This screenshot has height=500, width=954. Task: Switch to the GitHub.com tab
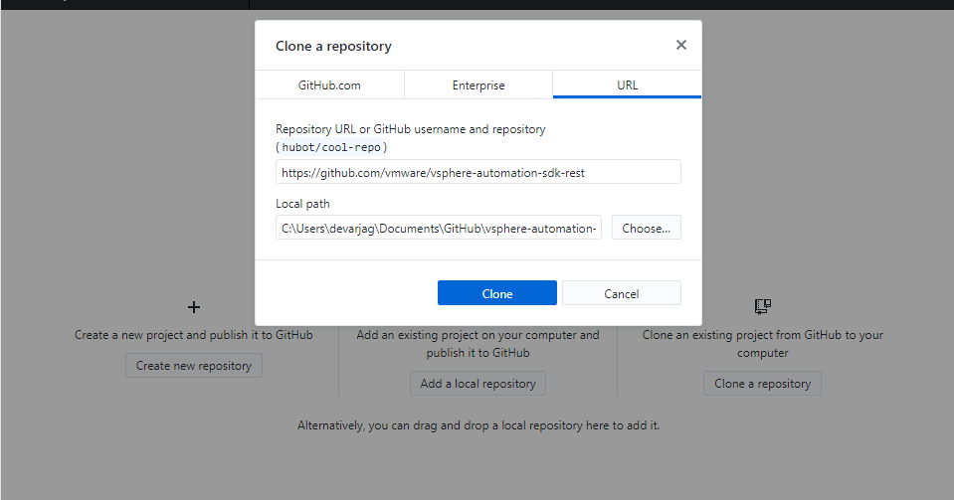pos(329,85)
